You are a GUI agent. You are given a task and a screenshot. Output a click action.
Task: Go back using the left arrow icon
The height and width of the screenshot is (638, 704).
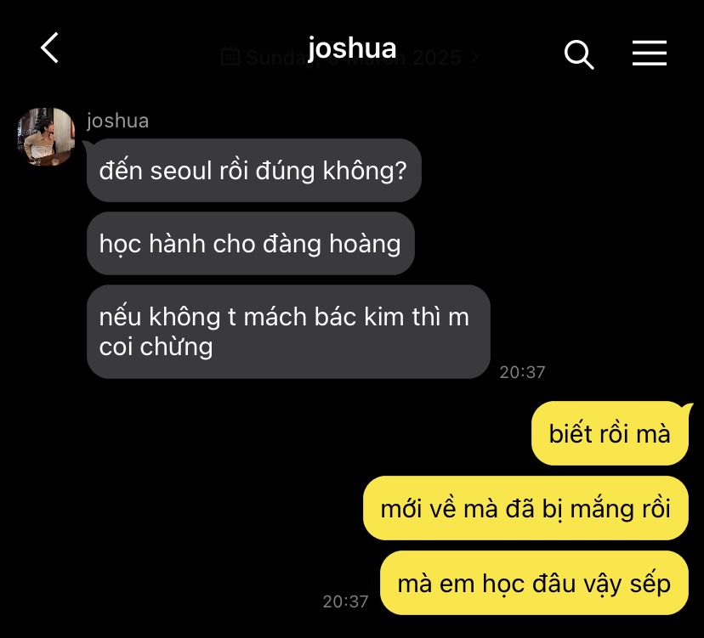click(x=50, y=48)
